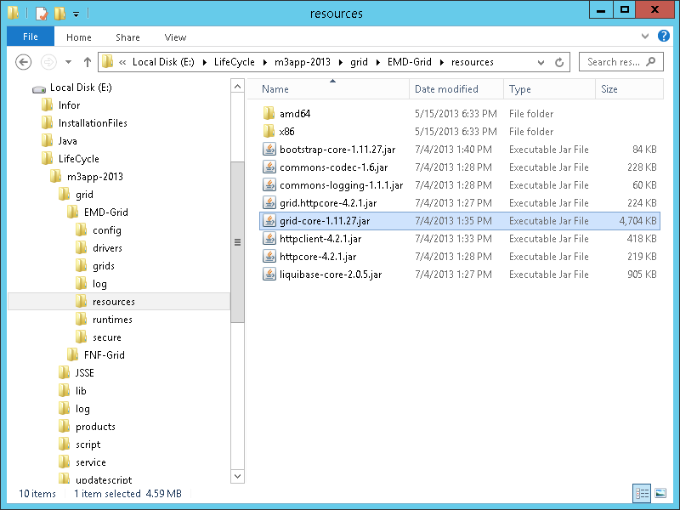Select the FNF-Grid folder in the tree
The width and height of the screenshot is (680, 510).
(x=104, y=355)
